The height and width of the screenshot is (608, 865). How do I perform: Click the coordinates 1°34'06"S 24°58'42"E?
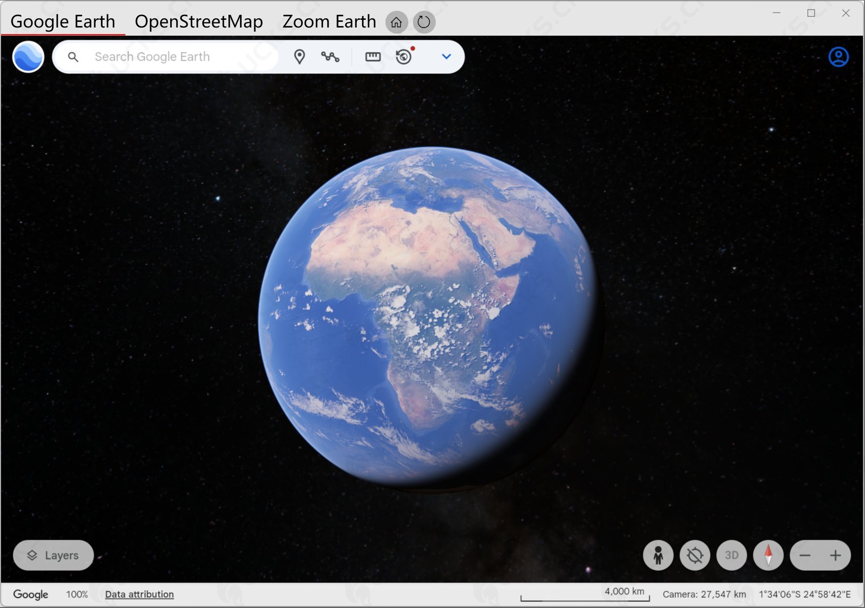[805, 594]
